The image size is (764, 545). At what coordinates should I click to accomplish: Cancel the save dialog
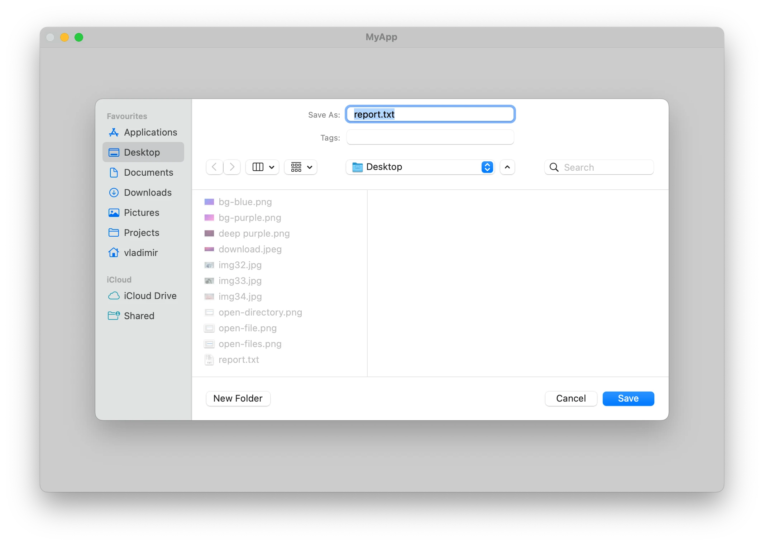tap(570, 398)
